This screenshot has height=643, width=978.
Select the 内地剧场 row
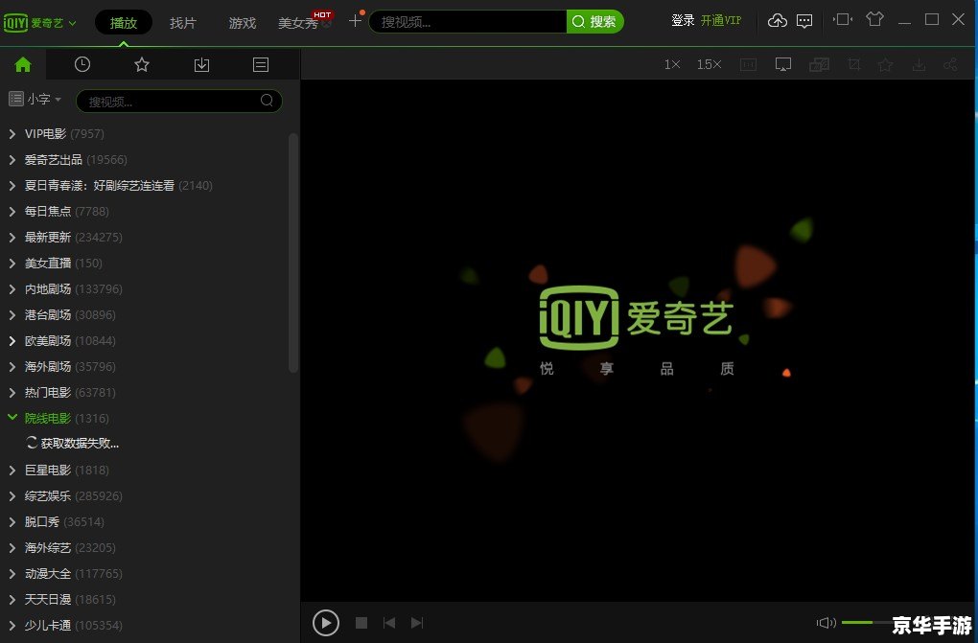73,288
